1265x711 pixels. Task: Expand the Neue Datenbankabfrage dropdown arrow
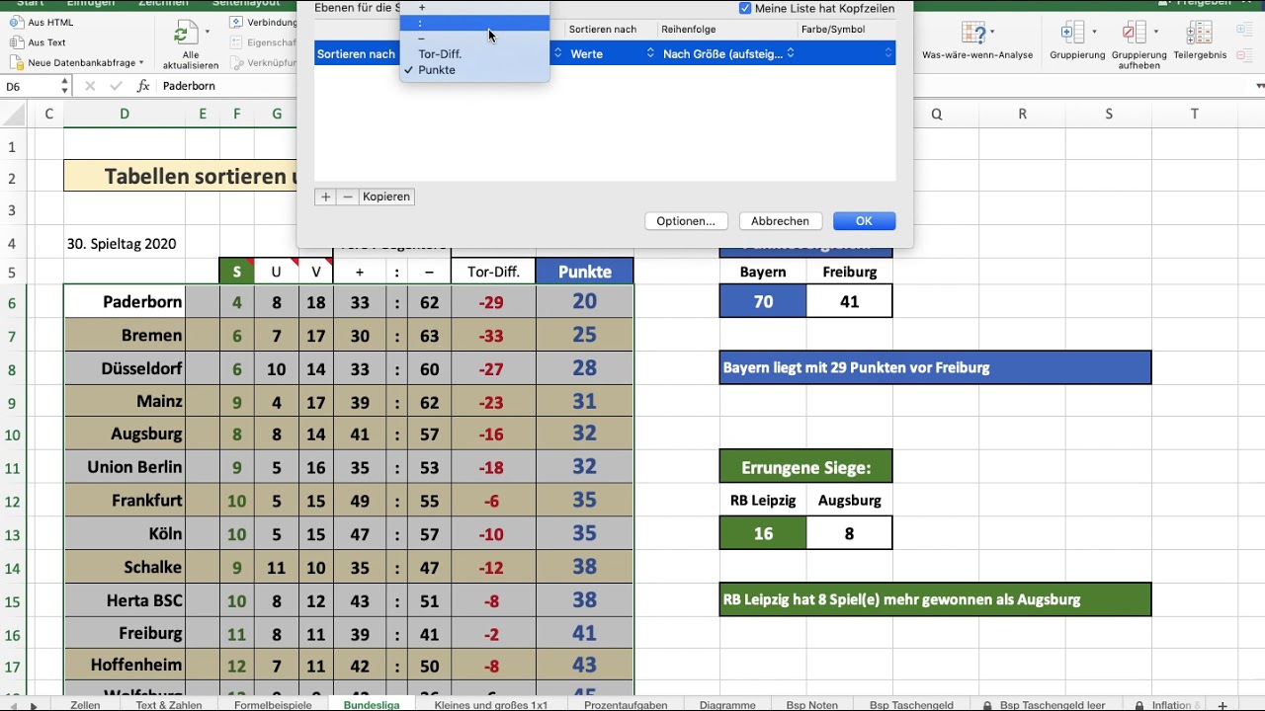141,63
